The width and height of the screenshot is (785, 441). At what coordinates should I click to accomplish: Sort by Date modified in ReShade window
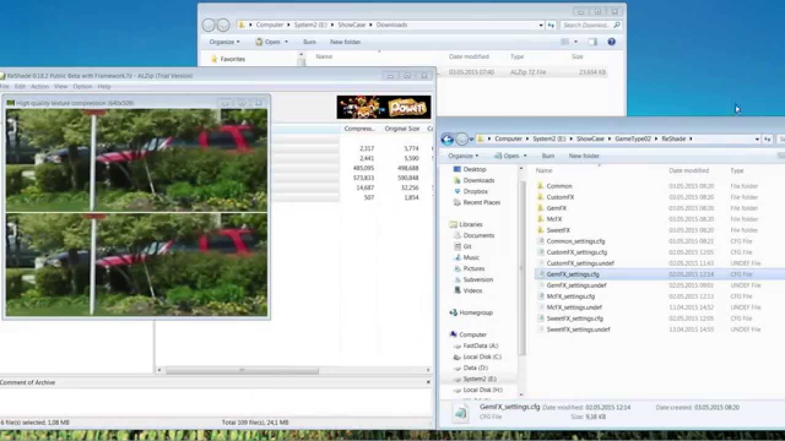(x=689, y=171)
